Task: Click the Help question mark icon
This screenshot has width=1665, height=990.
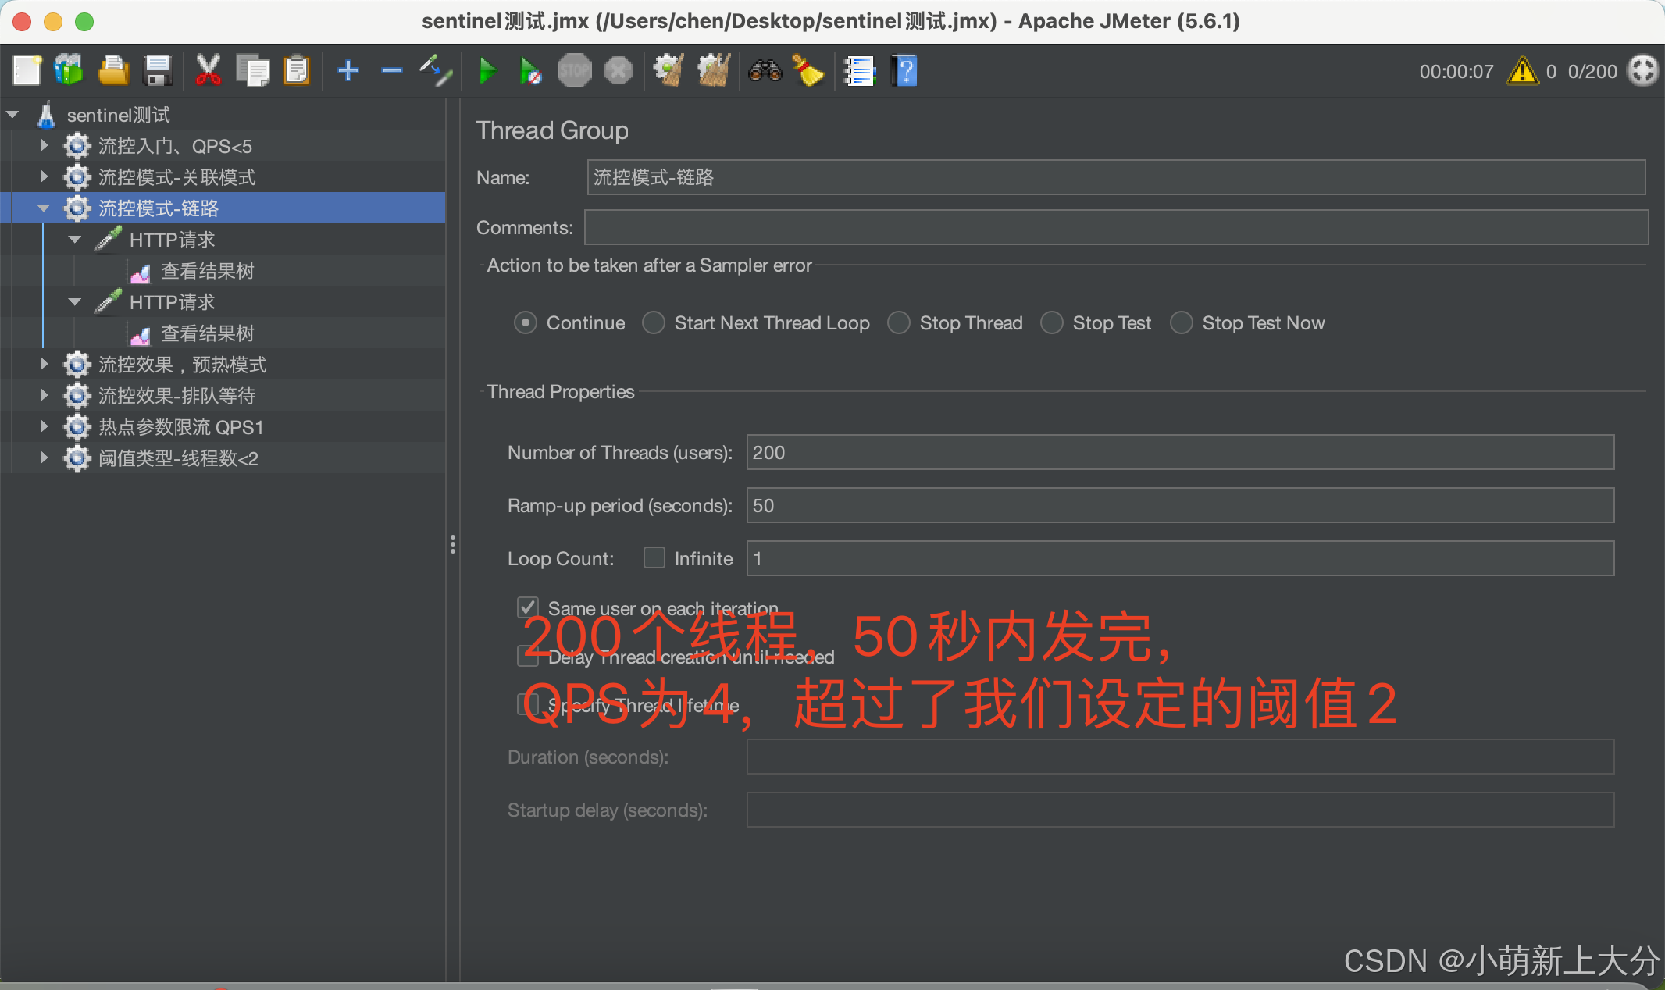Action: [x=904, y=71]
